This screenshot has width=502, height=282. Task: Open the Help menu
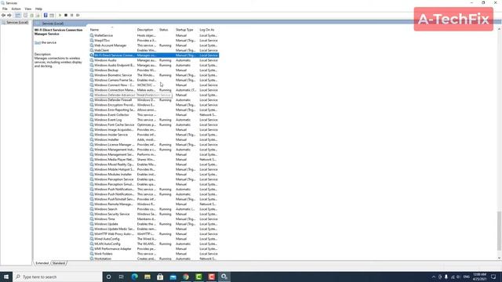pos(38,9)
